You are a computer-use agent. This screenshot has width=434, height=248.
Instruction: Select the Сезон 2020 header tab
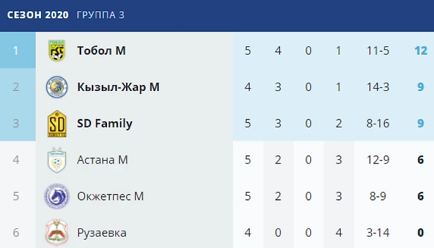[38, 15]
